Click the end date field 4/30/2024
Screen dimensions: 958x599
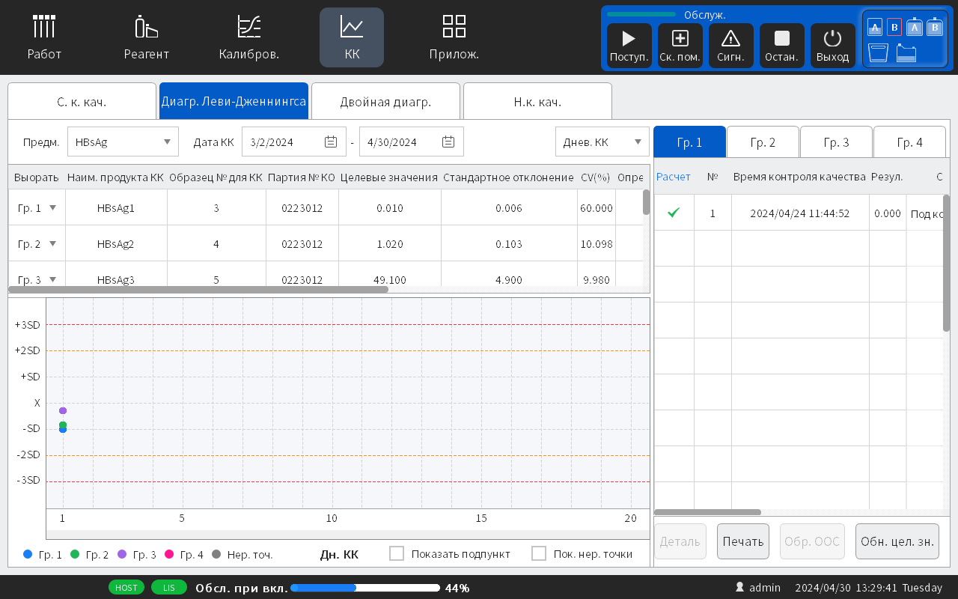click(412, 142)
